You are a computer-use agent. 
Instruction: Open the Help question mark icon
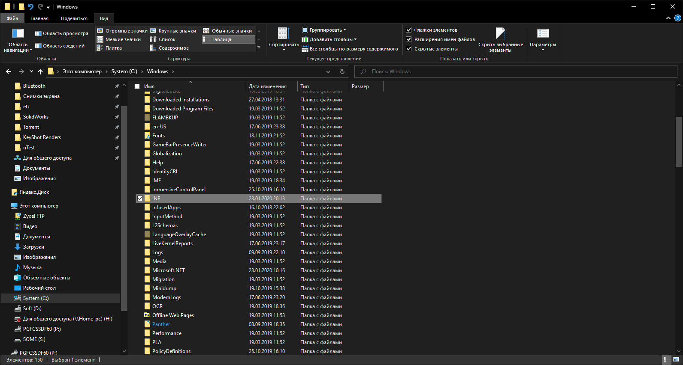pyautogui.click(x=678, y=18)
